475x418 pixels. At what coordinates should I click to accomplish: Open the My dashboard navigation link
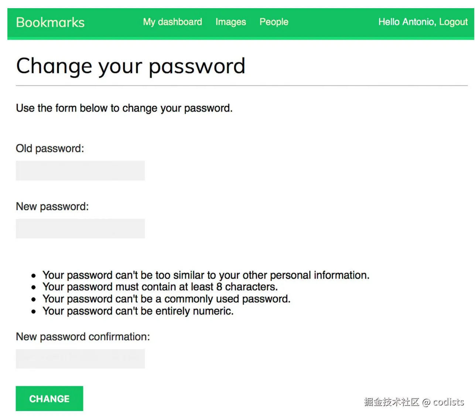tap(172, 22)
